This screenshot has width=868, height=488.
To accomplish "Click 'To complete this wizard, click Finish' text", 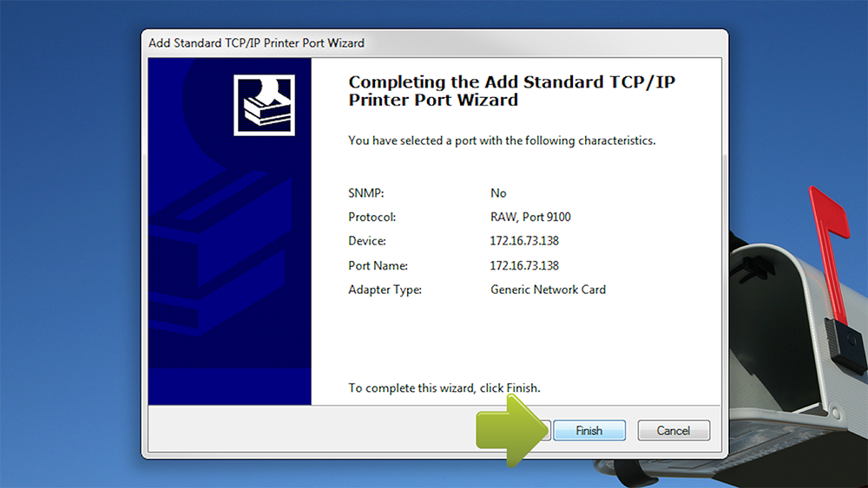I will (444, 388).
